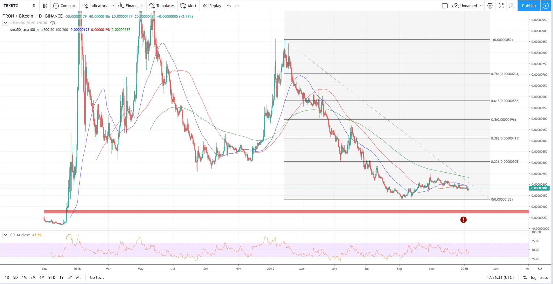
Task: Toggle Ichimoku indicator visibility eye
Action: click(53, 23)
